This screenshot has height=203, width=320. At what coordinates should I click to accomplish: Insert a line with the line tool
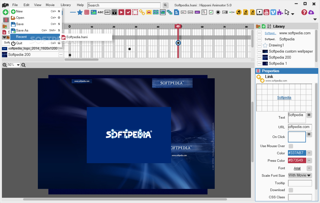pos(73,12)
